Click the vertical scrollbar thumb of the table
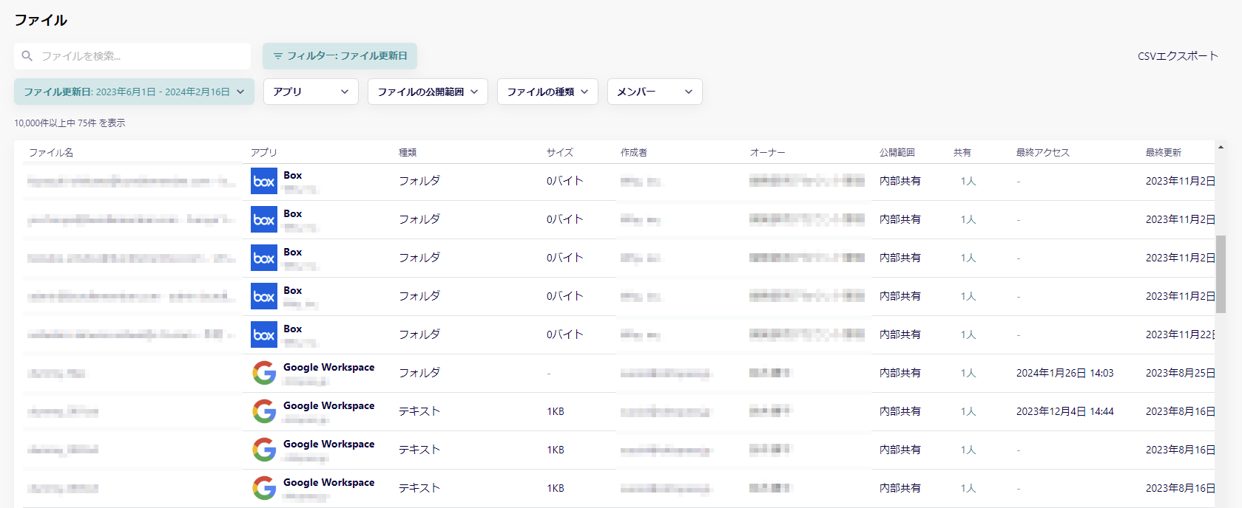 [x=1221, y=275]
